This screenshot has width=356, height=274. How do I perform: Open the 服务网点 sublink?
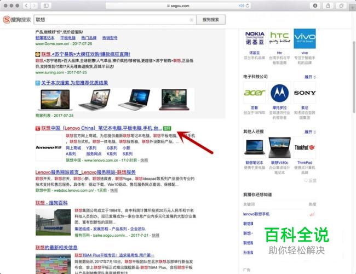coord(94,154)
